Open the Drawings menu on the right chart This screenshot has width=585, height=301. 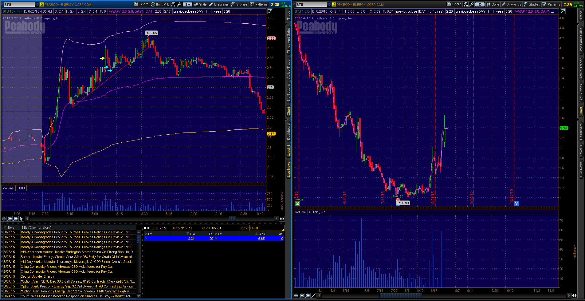(x=512, y=4)
